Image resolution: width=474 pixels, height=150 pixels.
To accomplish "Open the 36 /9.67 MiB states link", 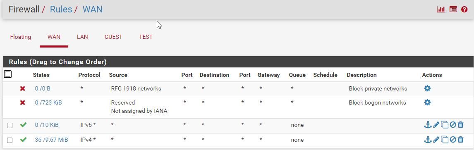I will [x=51, y=140].
